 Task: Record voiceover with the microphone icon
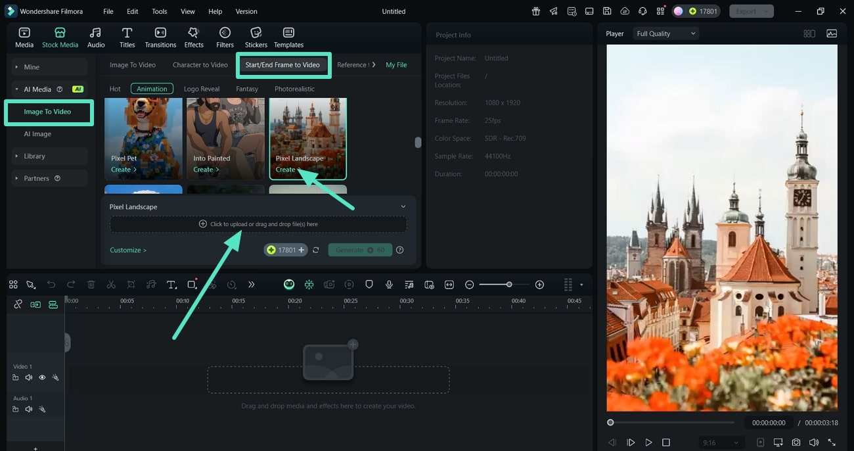coord(390,285)
